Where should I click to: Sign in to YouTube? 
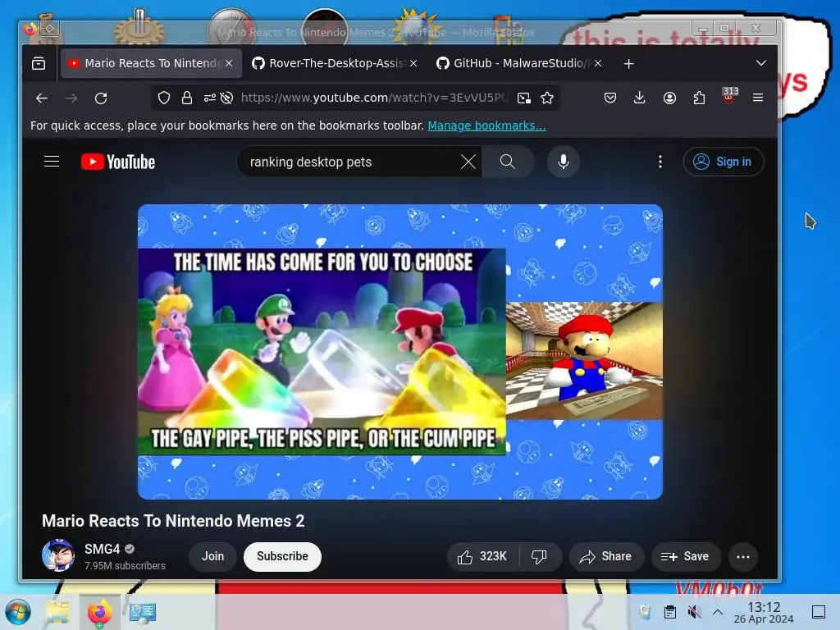[x=724, y=162]
